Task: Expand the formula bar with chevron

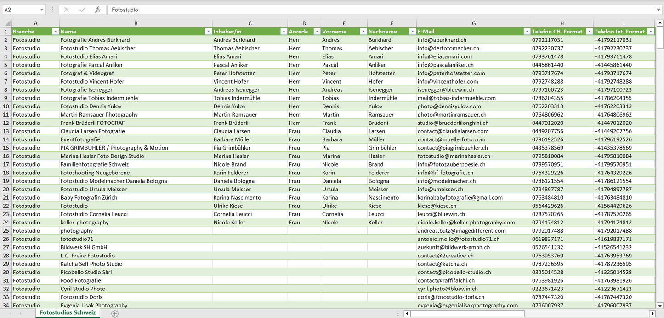Action: click(x=659, y=10)
